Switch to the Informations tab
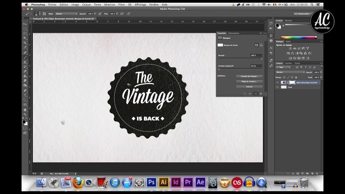 pos(233,33)
